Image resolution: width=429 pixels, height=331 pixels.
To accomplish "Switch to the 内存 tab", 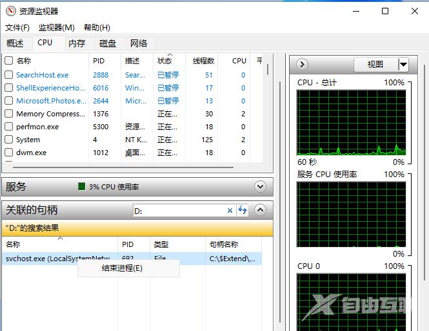I will click(77, 43).
